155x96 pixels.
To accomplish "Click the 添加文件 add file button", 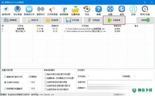I will pos(32,20).
